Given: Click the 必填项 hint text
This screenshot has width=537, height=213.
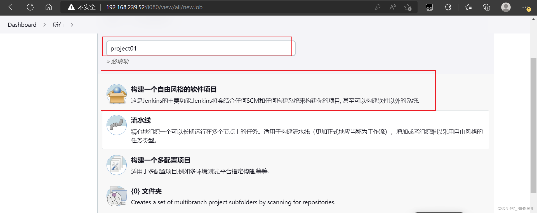Looking at the screenshot, I should coord(117,61).
